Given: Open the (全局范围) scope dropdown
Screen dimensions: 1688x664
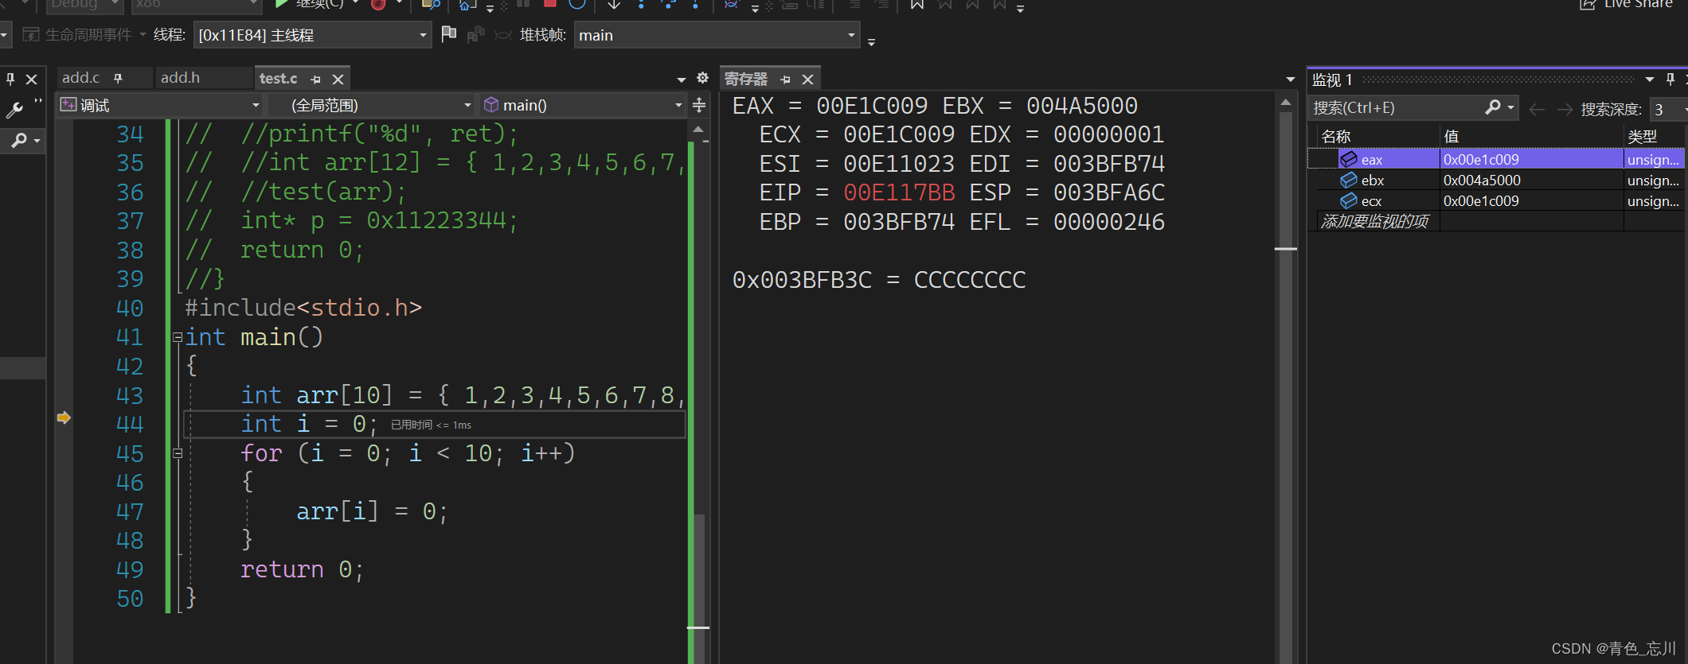Looking at the screenshot, I should pos(371,105).
